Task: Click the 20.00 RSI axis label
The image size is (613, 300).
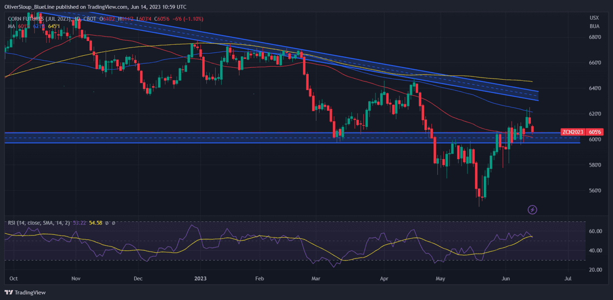Action: pos(594,270)
